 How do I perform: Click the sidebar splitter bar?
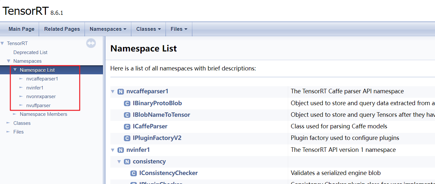pos(104,110)
